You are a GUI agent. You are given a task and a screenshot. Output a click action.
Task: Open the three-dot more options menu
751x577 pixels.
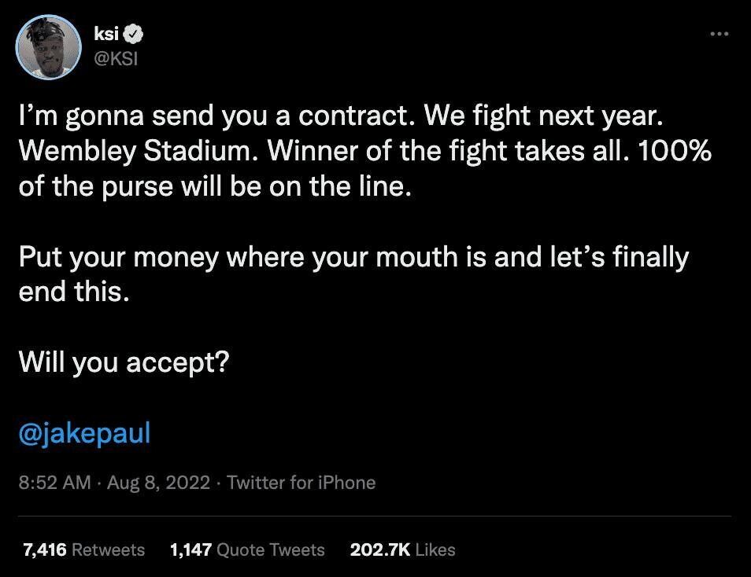pyautogui.click(x=720, y=34)
